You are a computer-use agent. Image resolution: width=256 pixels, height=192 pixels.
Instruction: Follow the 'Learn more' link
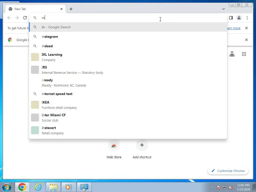[234, 28]
